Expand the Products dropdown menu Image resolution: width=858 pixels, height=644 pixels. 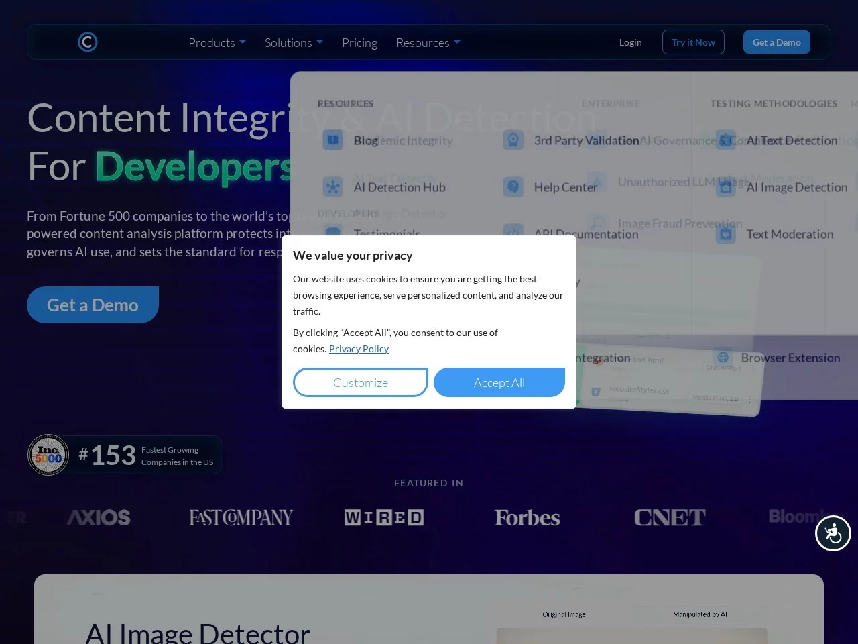click(x=217, y=42)
